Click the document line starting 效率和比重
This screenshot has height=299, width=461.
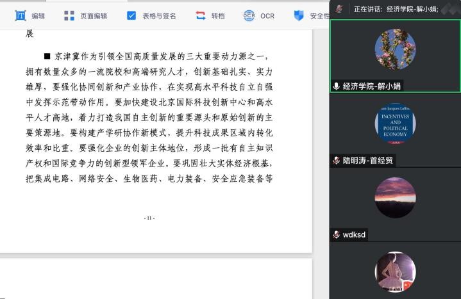[x=149, y=148]
